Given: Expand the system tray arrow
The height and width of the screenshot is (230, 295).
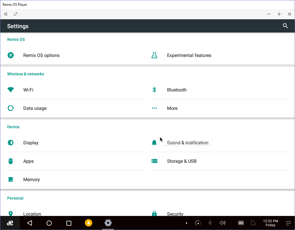Looking at the screenshot, I should click(x=186, y=223).
